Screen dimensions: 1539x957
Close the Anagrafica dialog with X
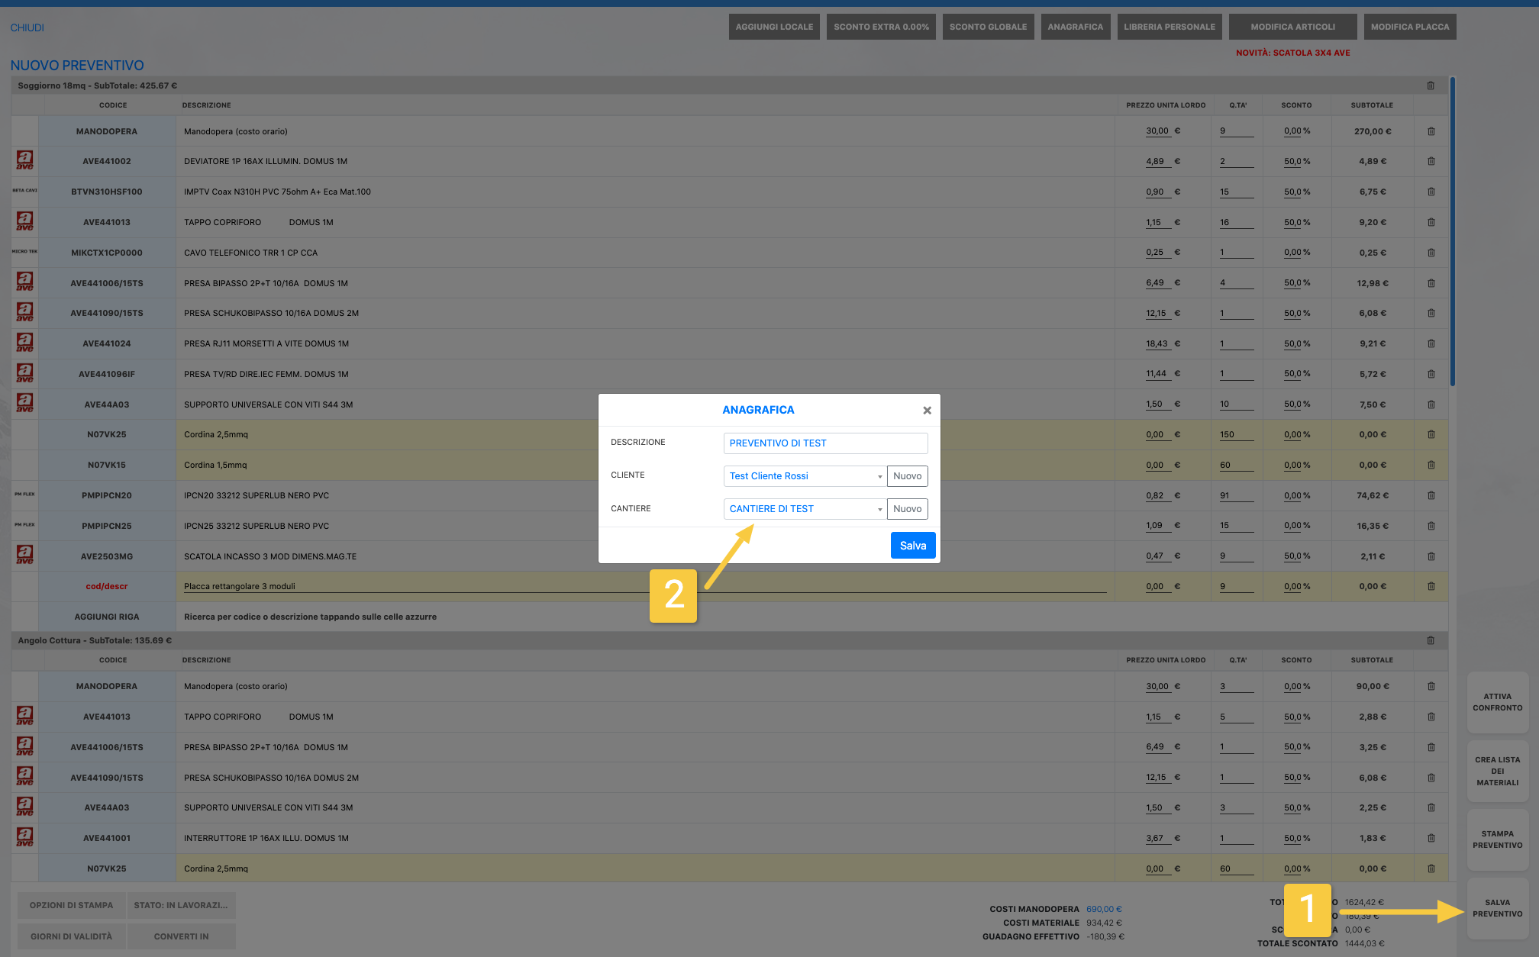[x=927, y=411]
